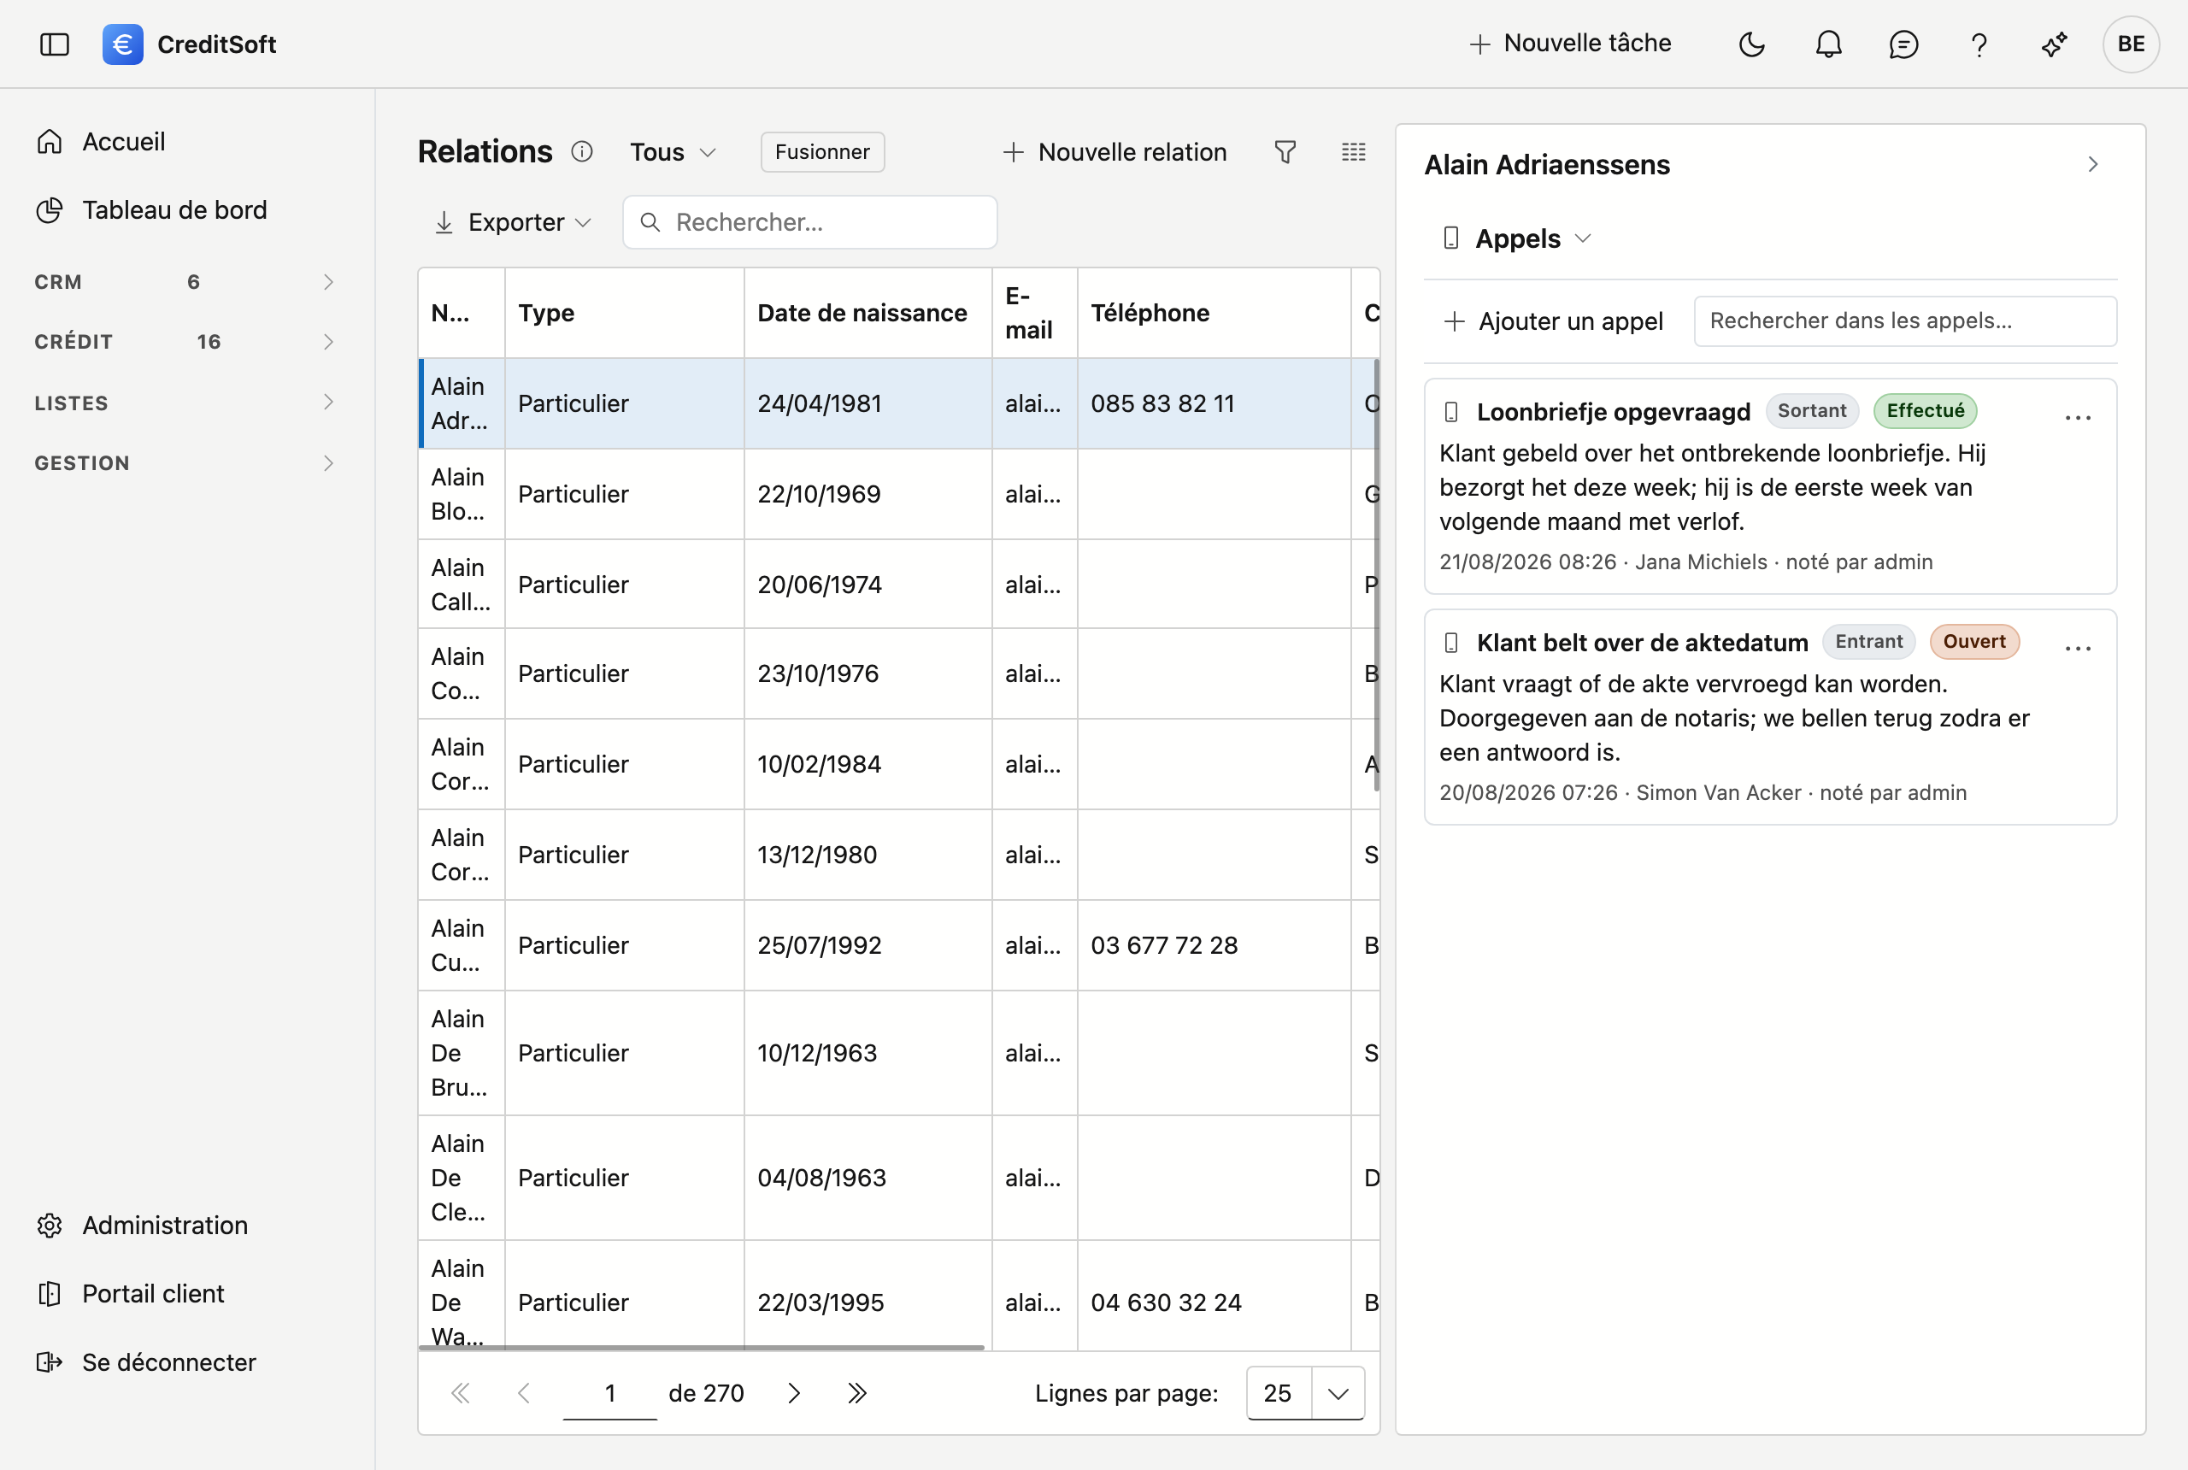The height and width of the screenshot is (1470, 2188).
Task: Click phone icon of Klant belt call
Action: 1451,642
